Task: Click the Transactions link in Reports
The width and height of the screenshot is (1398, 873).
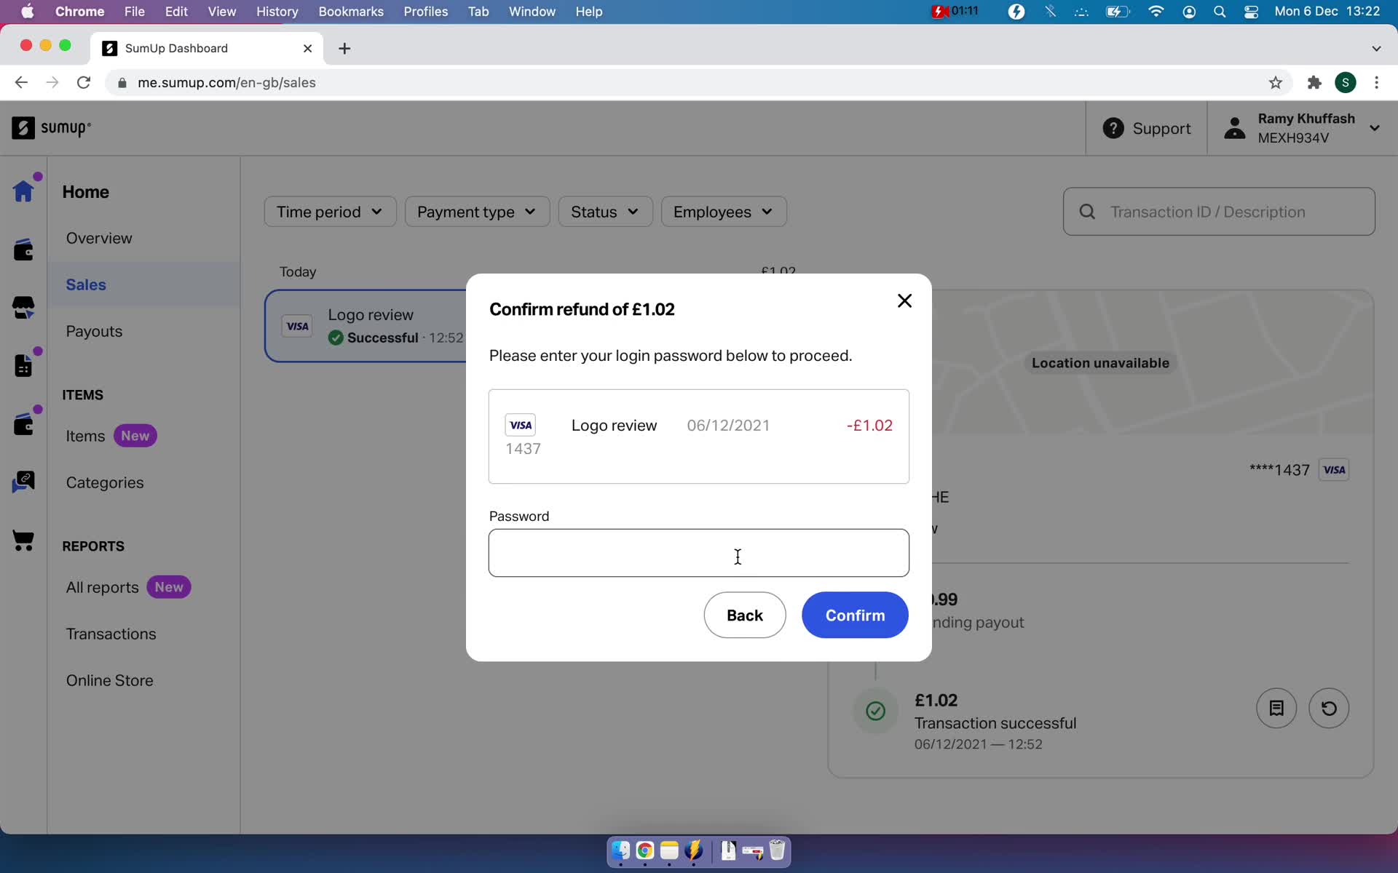Action: coord(111,634)
